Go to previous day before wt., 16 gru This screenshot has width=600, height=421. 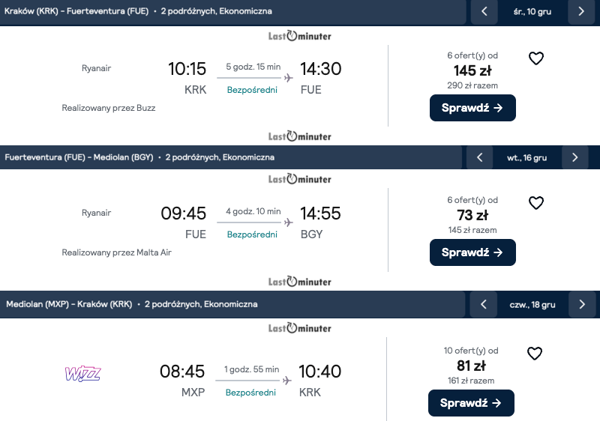(480, 157)
